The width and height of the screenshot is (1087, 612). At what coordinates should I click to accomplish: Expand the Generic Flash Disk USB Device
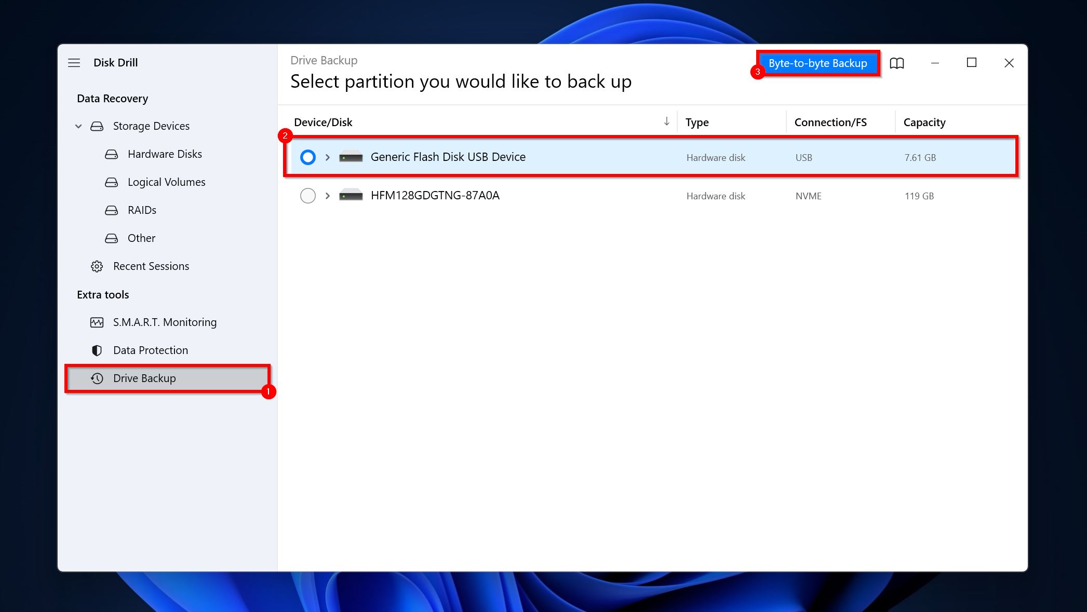point(328,157)
